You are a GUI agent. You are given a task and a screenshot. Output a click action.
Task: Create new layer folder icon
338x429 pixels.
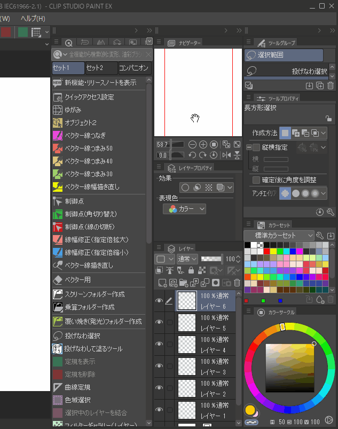[184, 283]
